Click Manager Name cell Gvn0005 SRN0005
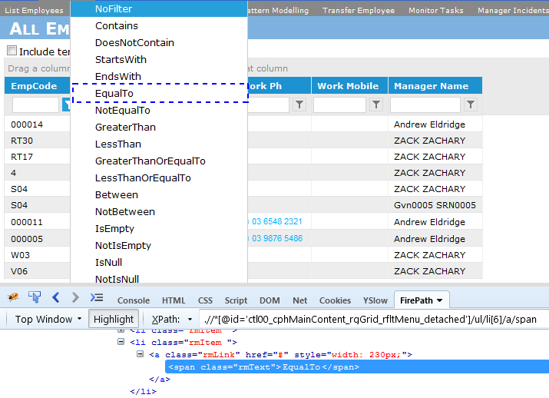This screenshot has height=398, width=549. point(435,205)
